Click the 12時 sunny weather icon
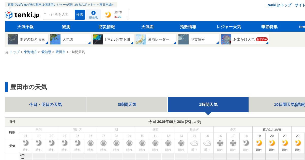Screen dimensions: 305x160 [x=168, y=143]
